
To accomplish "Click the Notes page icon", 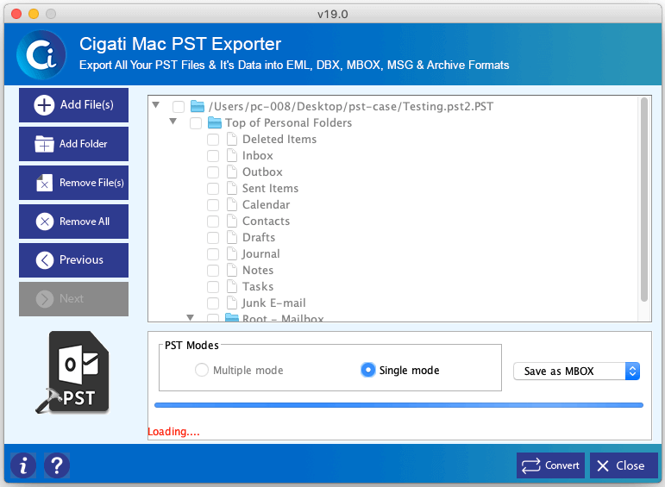I will click(231, 270).
